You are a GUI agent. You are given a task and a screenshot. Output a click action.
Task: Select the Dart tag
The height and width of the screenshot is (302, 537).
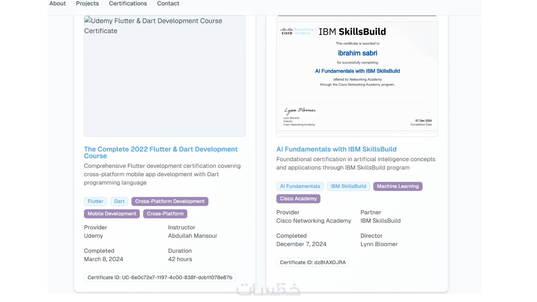point(119,201)
